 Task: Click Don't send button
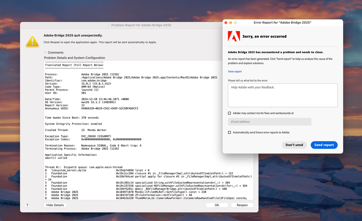pyautogui.click(x=294, y=145)
